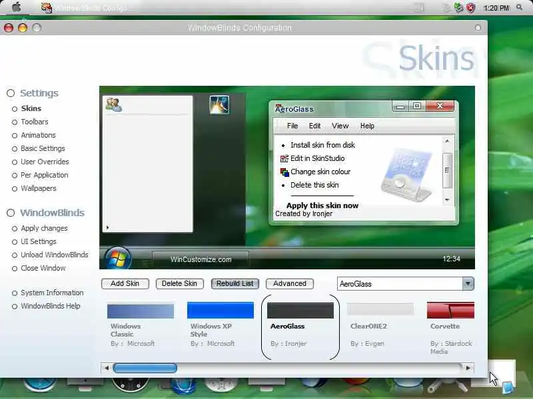533x399 pixels.
Task: Open the Spotlight search magnifier icon
Action: [519, 7]
